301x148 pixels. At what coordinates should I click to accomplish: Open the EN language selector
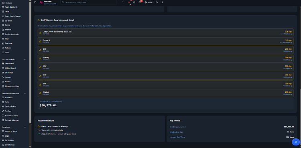(149, 2)
